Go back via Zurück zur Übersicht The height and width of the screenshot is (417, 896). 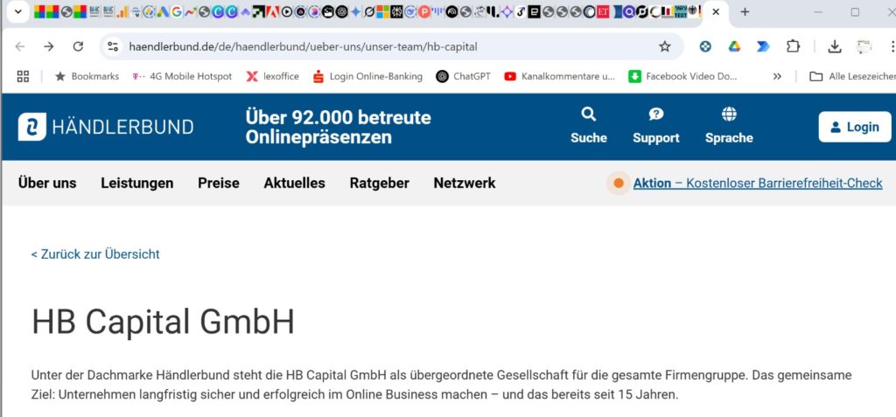click(x=95, y=254)
